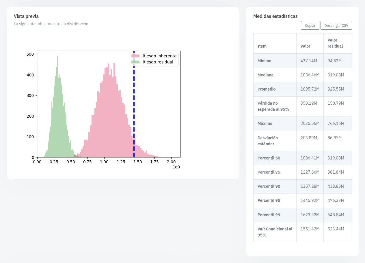365x263 pixels.
Task: Click the Máximo value 2035.56M
Action: coord(310,123)
